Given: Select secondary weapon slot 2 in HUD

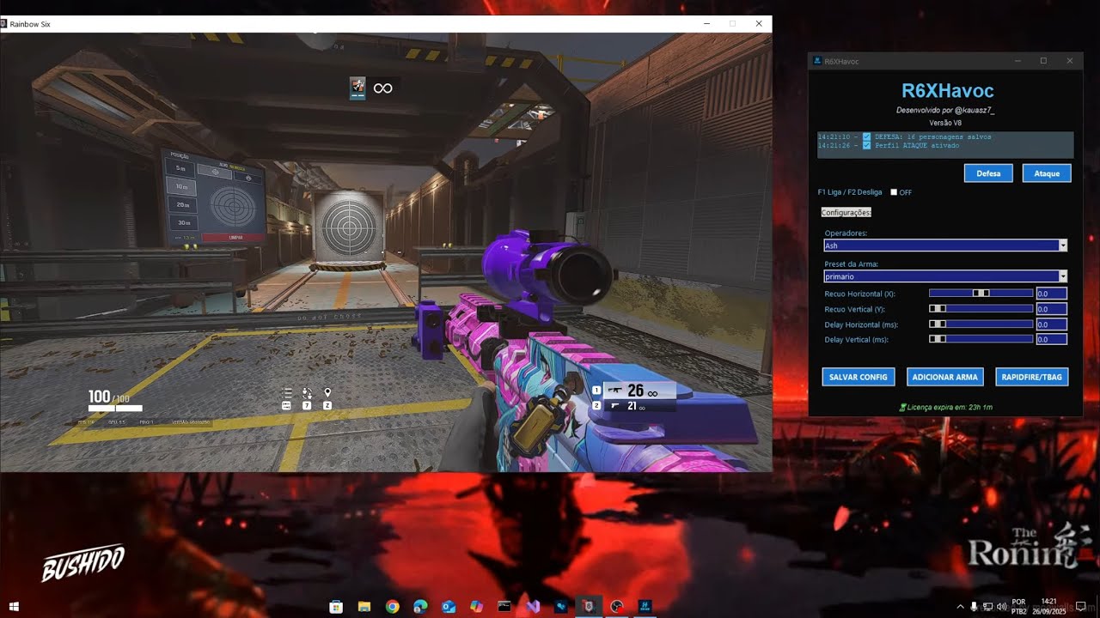Looking at the screenshot, I should click(x=596, y=405).
